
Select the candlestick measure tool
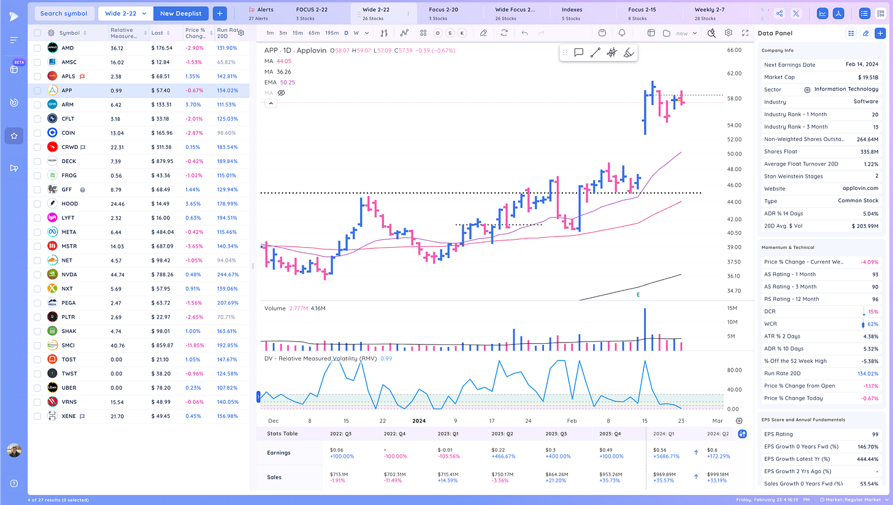[x=611, y=53]
